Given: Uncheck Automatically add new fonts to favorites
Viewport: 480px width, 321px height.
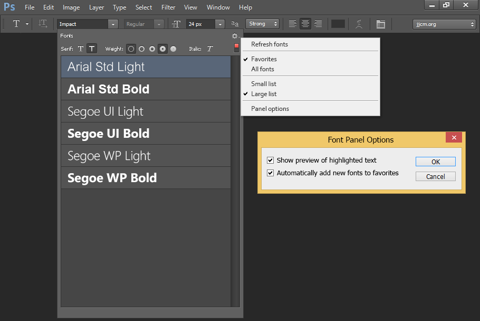Looking at the screenshot, I should click(x=270, y=173).
